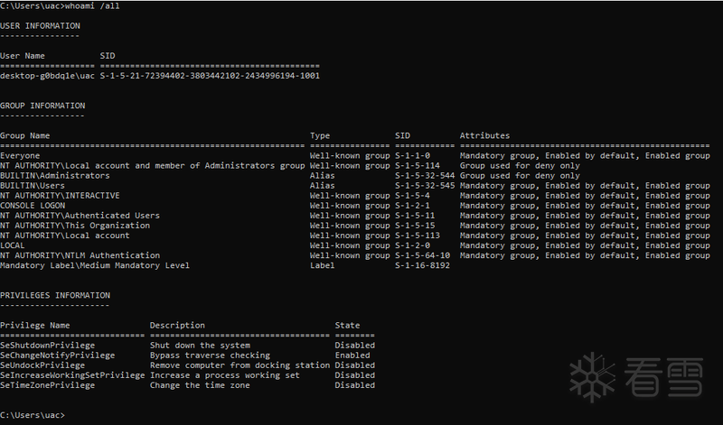Click SeUndockPrivilege

tap(42, 365)
